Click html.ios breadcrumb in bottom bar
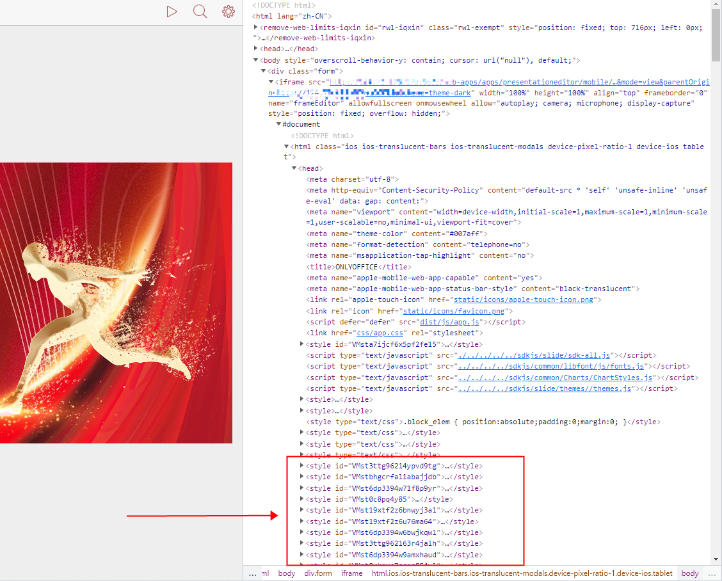The width and height of the screenshot is (722, 581). coord(522,573)
